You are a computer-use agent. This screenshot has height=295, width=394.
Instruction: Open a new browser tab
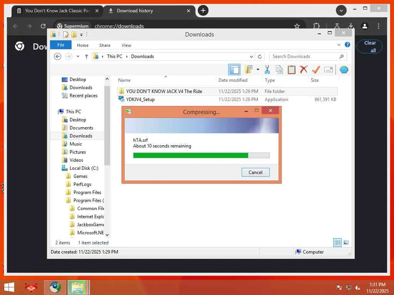click(x=203, y=10)
